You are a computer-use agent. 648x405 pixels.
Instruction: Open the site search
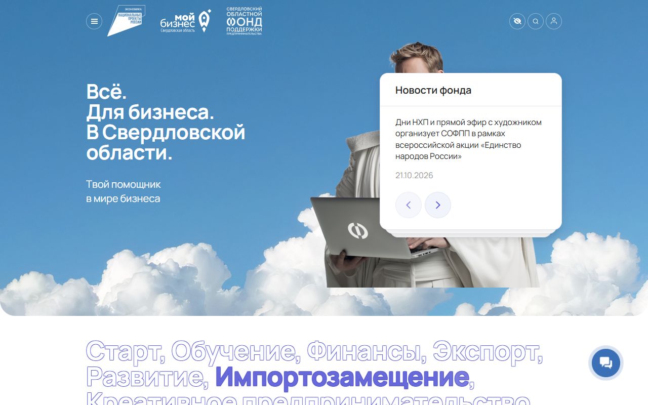click(536, 21)
